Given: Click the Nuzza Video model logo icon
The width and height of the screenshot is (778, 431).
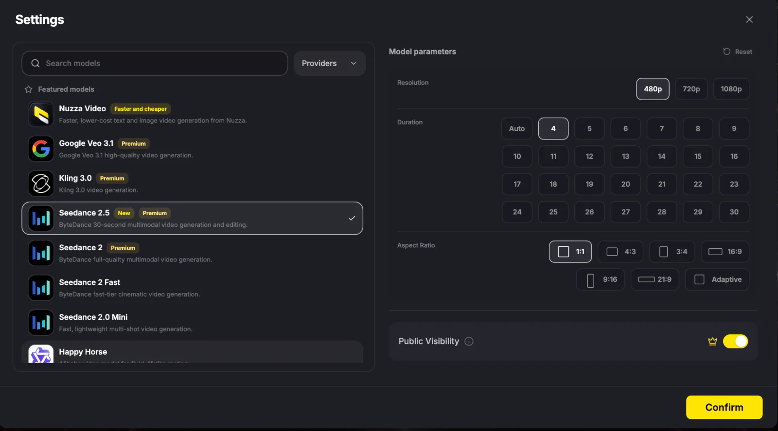Looking at the screenshot, I should [x=41, y=114].
